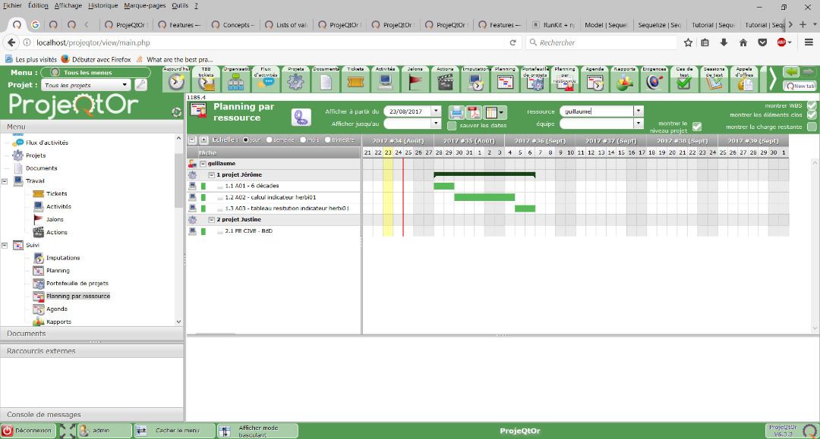The image size is (820, 439).
Task: Toggle 'montrer la charge restante' checkbox
Action: tap(812, 127)
